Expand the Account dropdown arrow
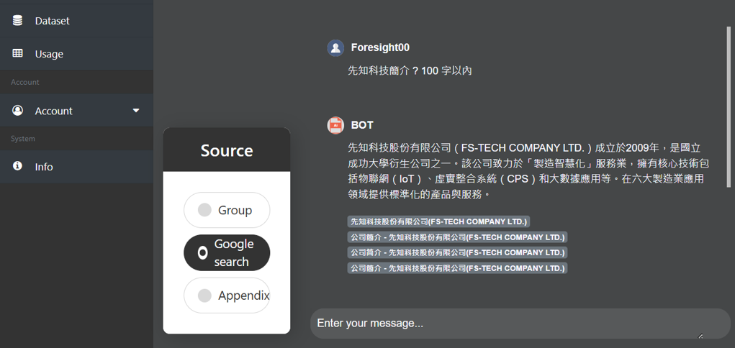735x348 pixels. tap(136, 111)
